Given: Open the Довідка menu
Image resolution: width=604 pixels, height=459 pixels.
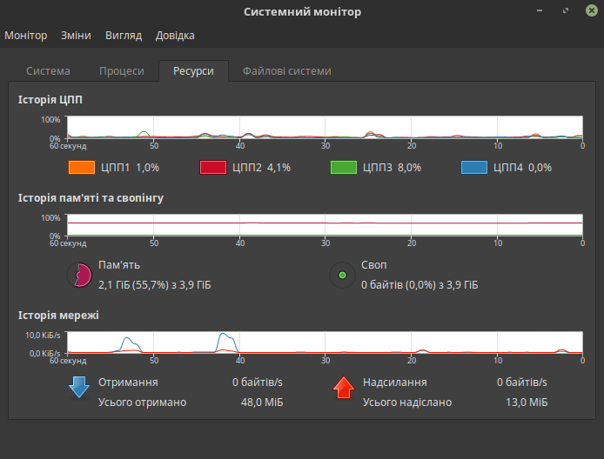Looking at the screenshot, I should tap(175, 36).
